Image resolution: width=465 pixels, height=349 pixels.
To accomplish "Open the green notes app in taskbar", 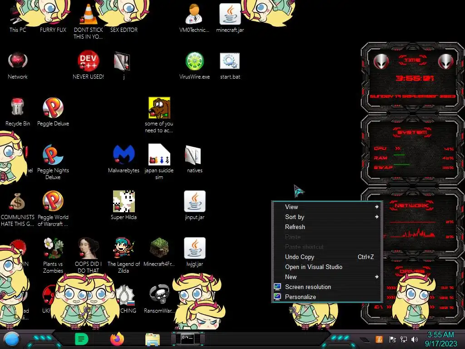I will click(x=82, y=339).
